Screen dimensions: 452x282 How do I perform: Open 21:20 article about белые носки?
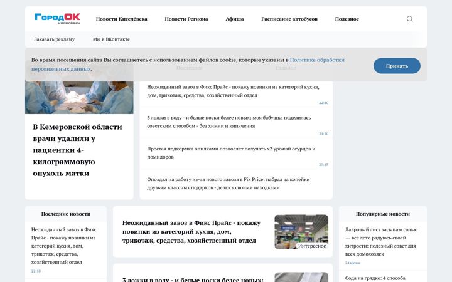tap(229, 122)
